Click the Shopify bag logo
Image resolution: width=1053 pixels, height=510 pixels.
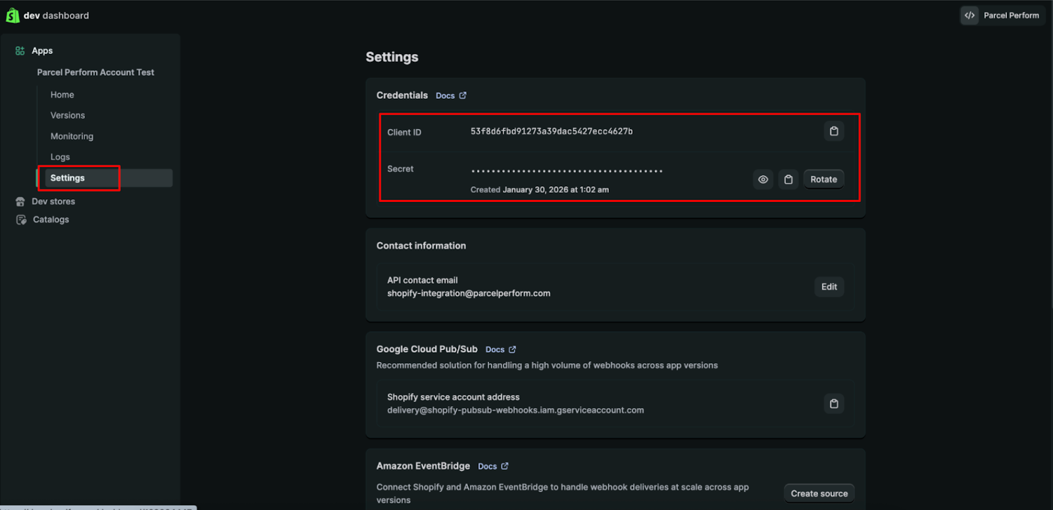[13, 15]
